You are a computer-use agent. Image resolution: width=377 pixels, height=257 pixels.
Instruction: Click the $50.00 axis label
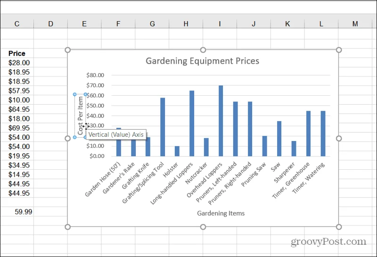pyautogui.click(x=95, y=106)
